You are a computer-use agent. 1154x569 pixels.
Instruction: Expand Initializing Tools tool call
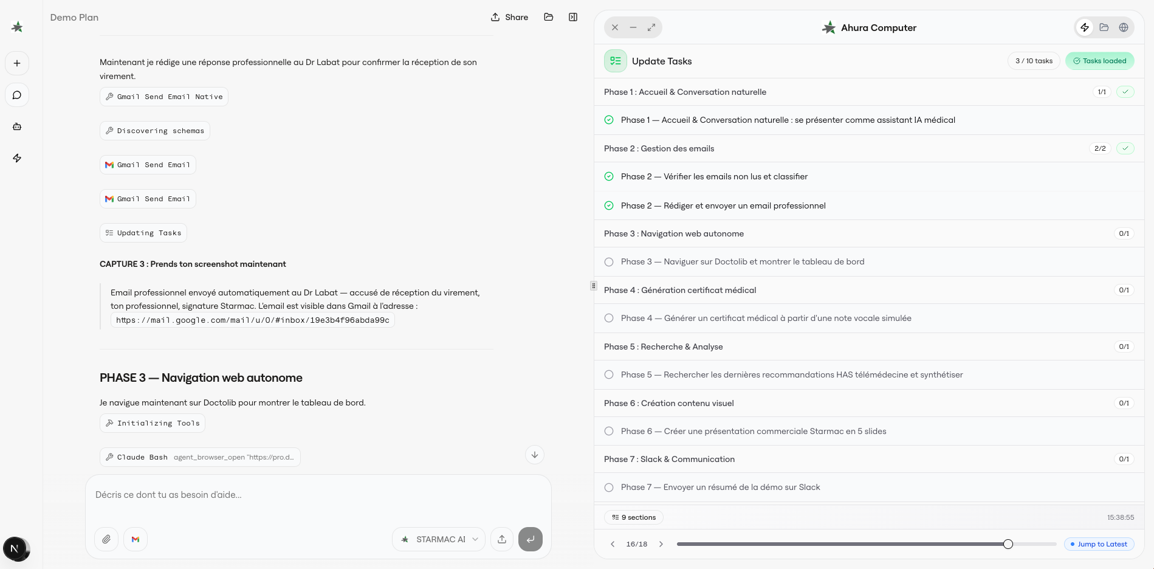[x=153, y=423]
